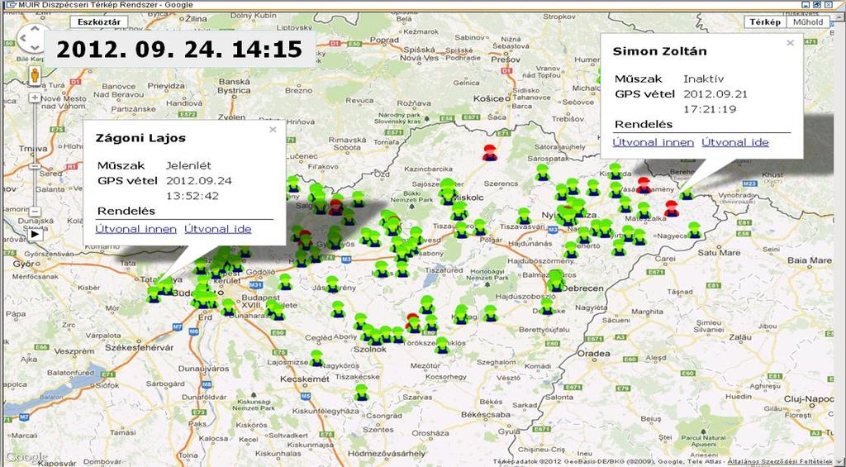Select green worker marker near Nagykőrös

[316, 358]
